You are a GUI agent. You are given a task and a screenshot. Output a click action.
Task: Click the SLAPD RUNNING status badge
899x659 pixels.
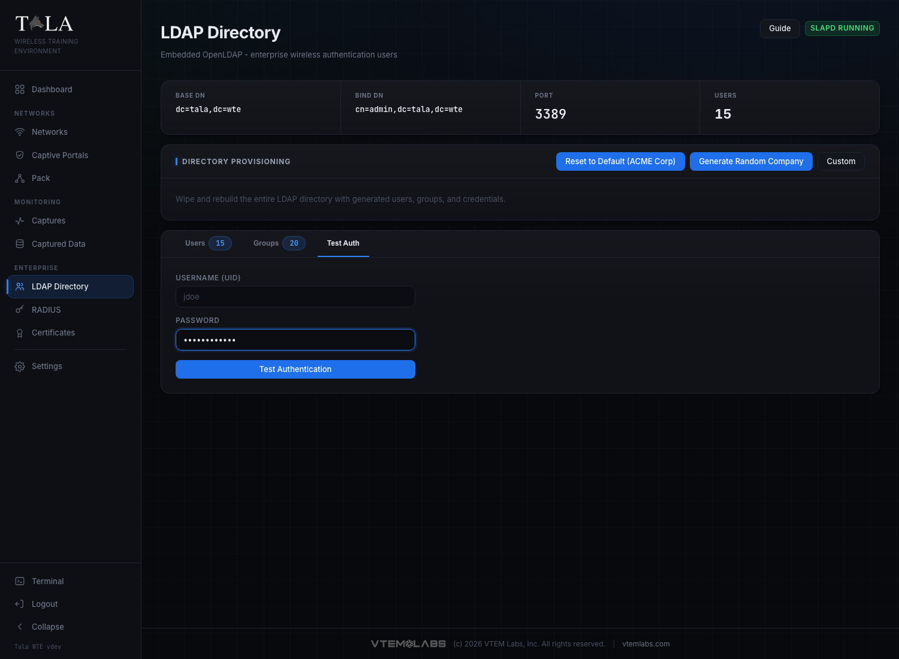point(842,28)
